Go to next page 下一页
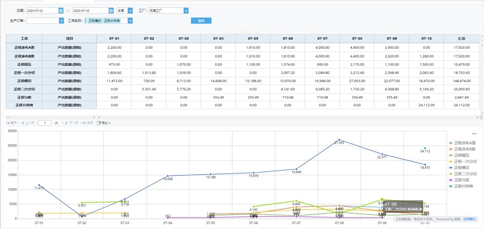485x229 pixels. [x=72, y=123]
